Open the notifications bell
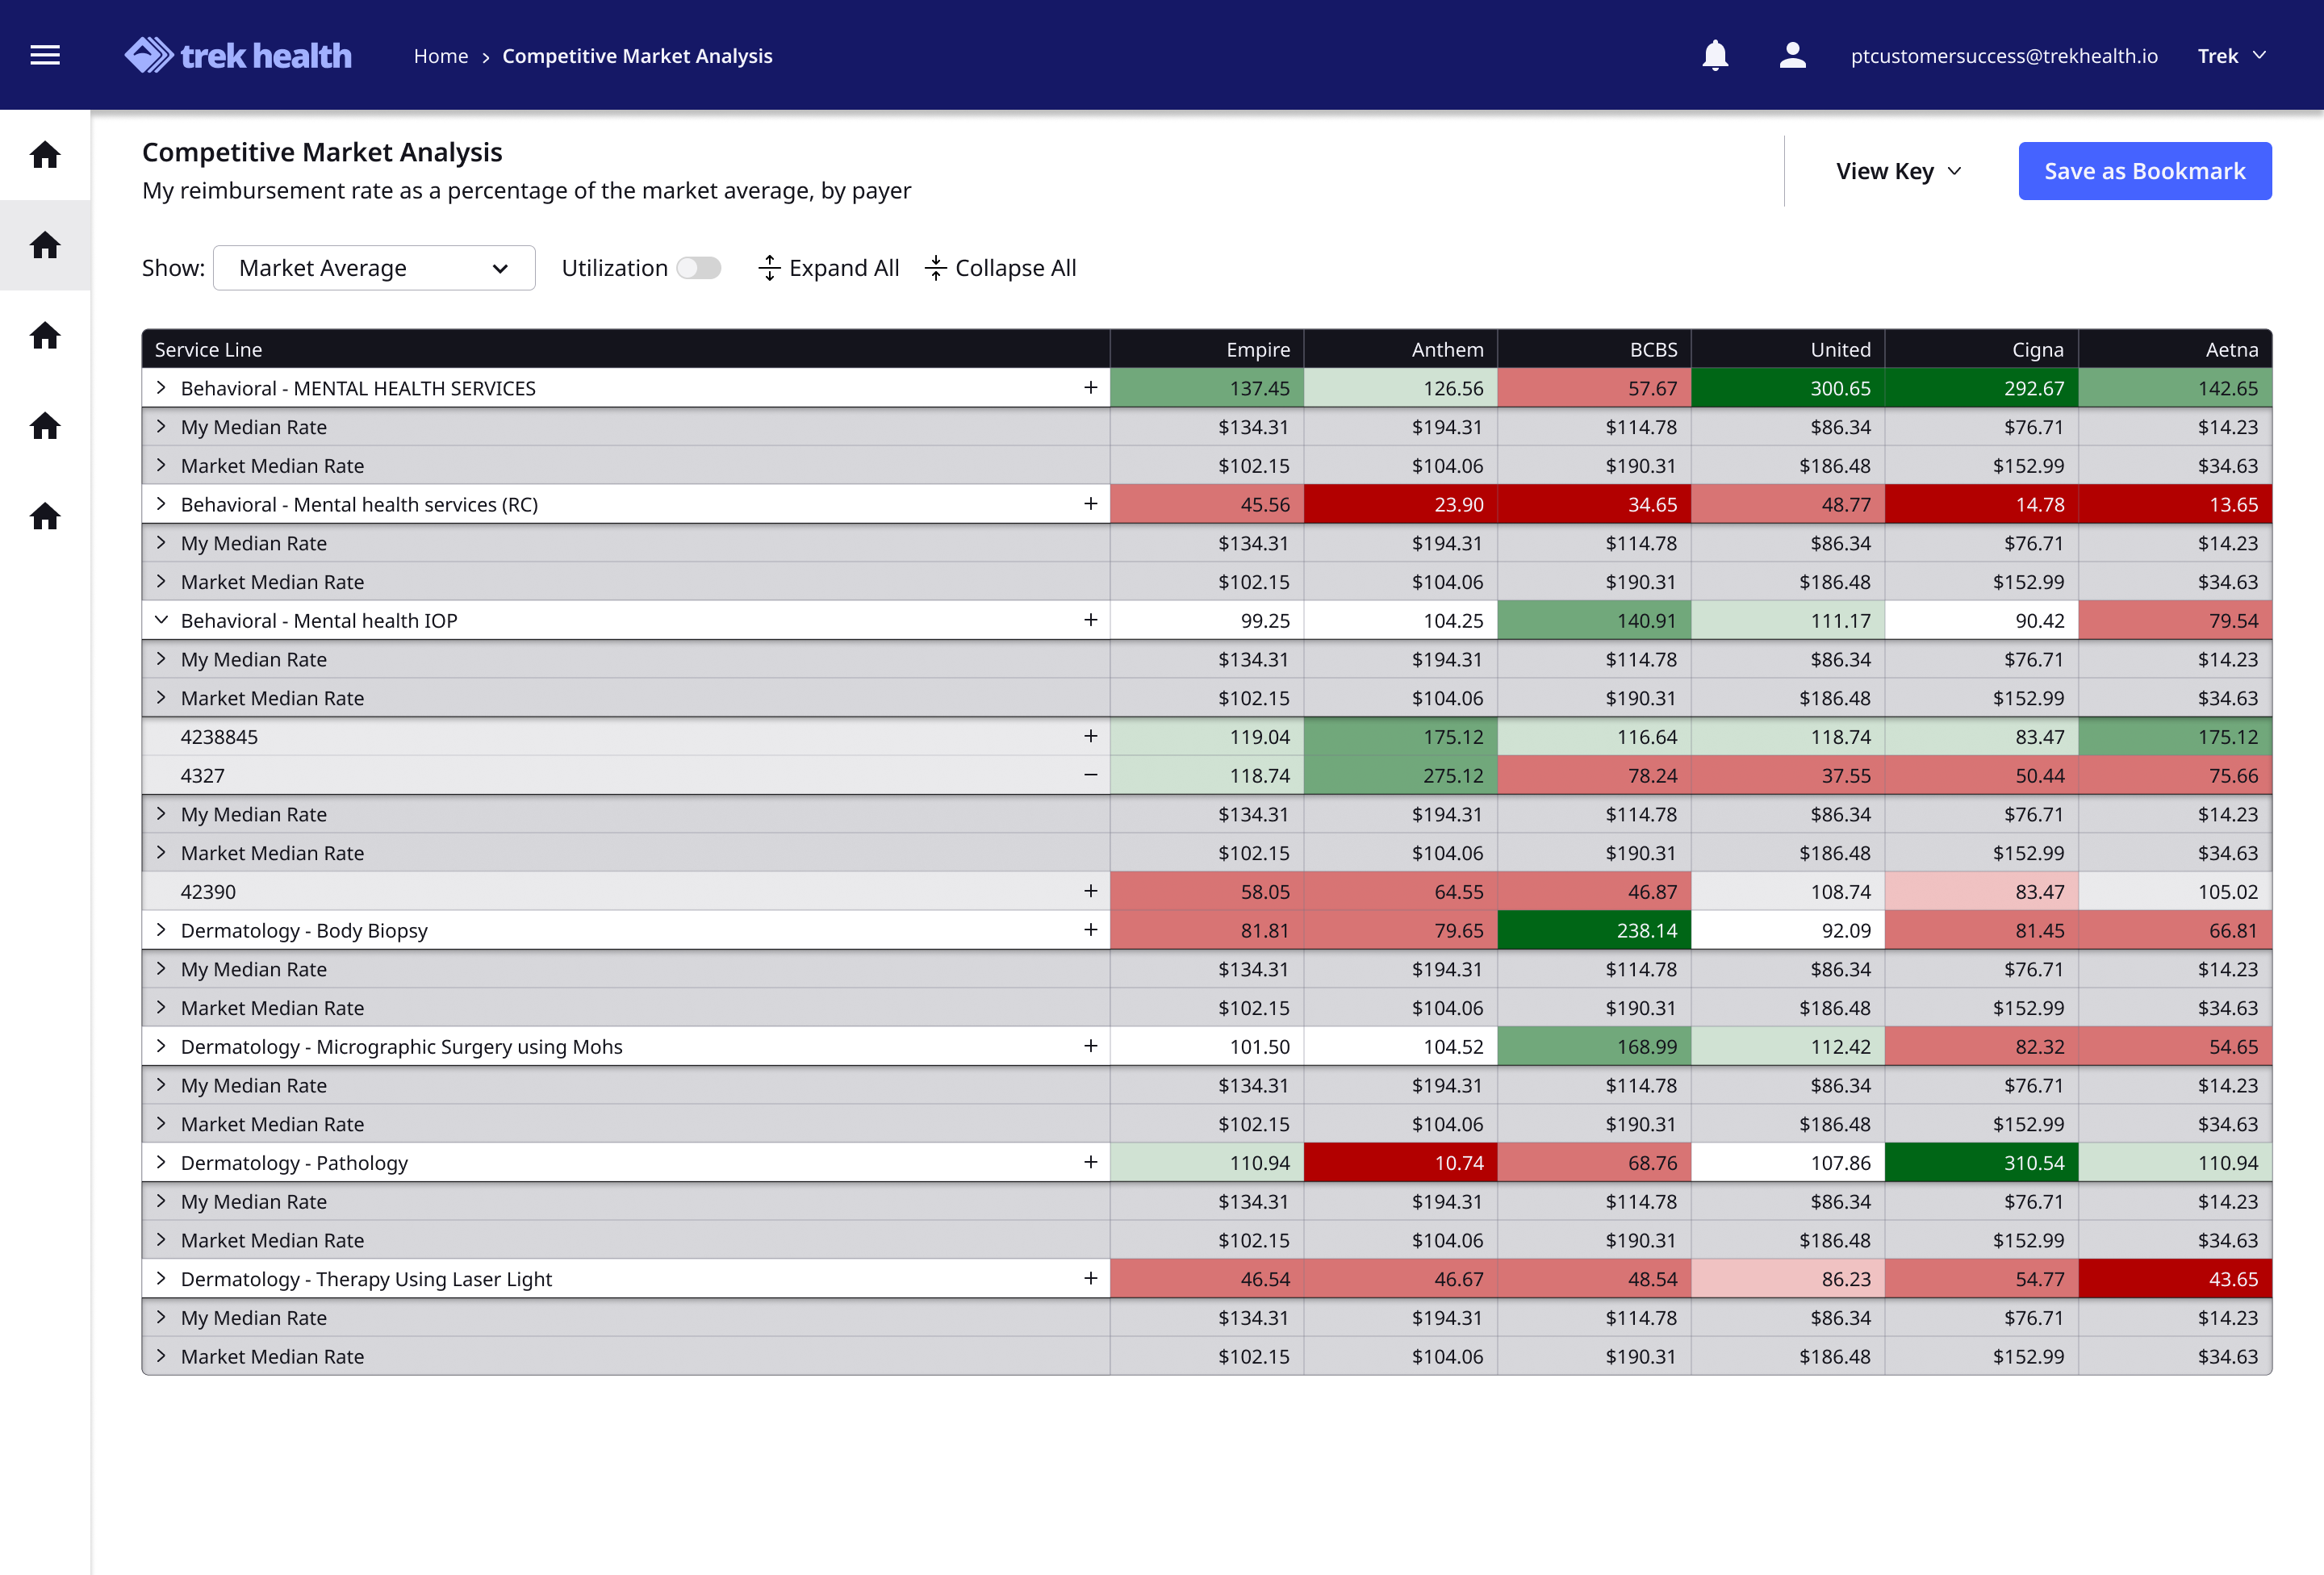Viewport: 2324px width, 1575px height. click(1715, 56)
